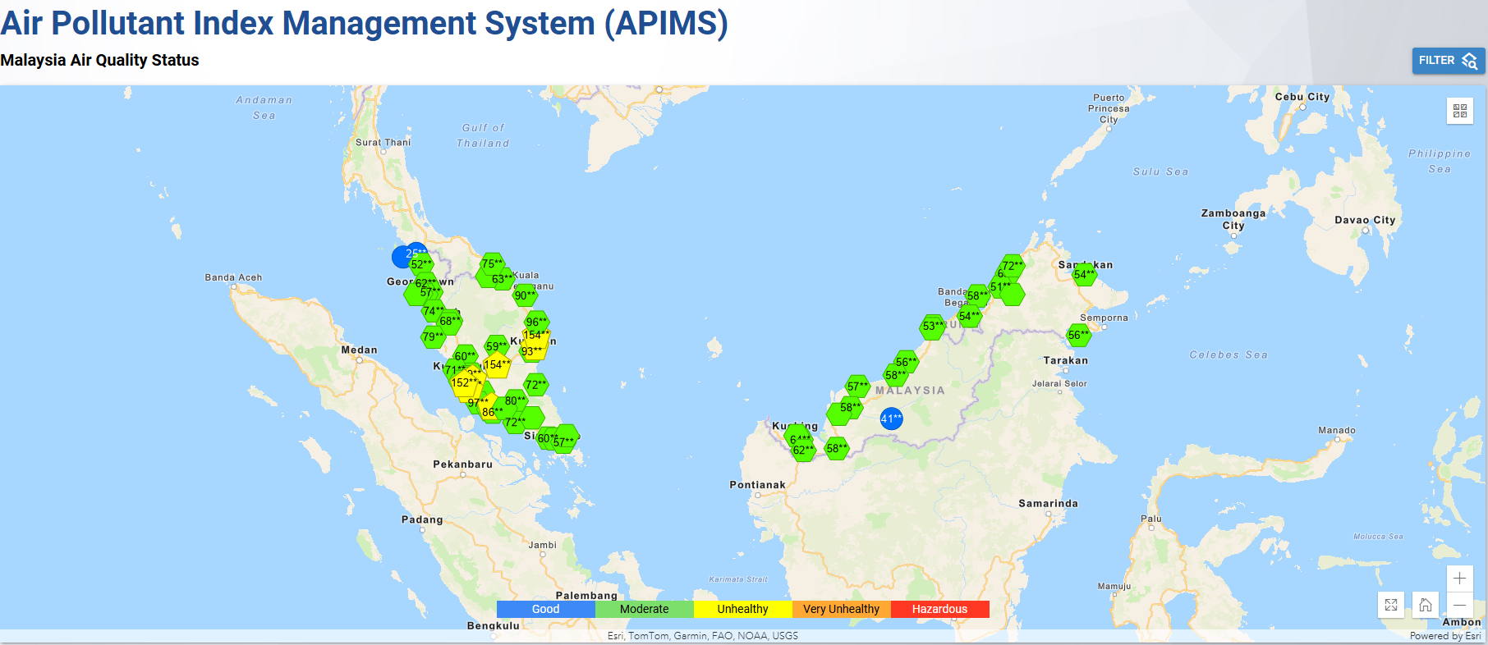Open the 53** station marker
The image size is (1488, 645).
933,327
